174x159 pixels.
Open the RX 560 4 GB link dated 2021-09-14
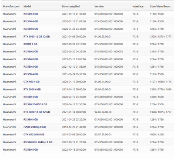pos(31,14)
